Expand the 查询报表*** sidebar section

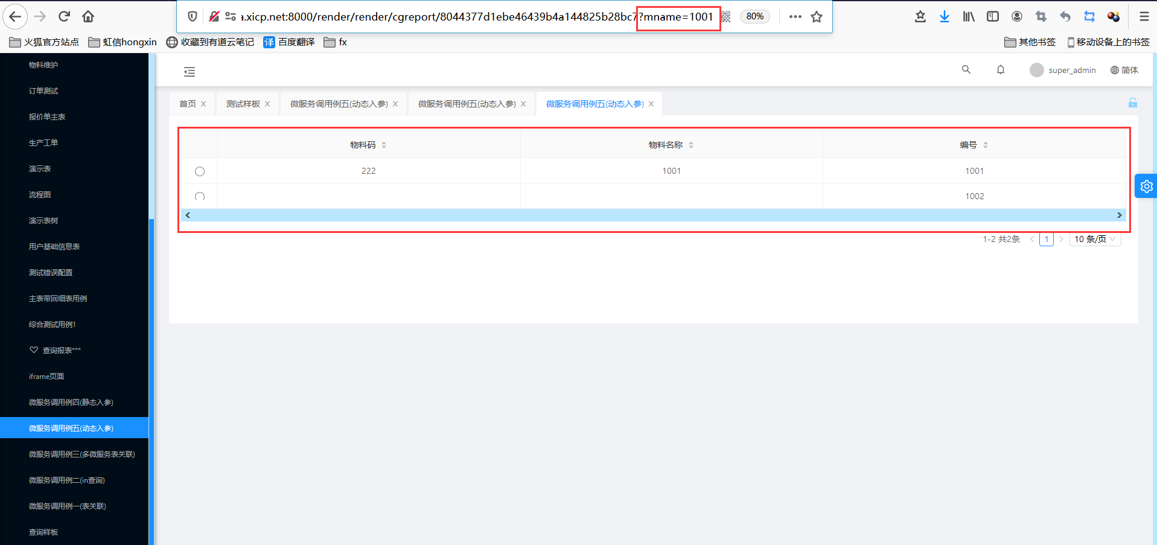point(60,349)
